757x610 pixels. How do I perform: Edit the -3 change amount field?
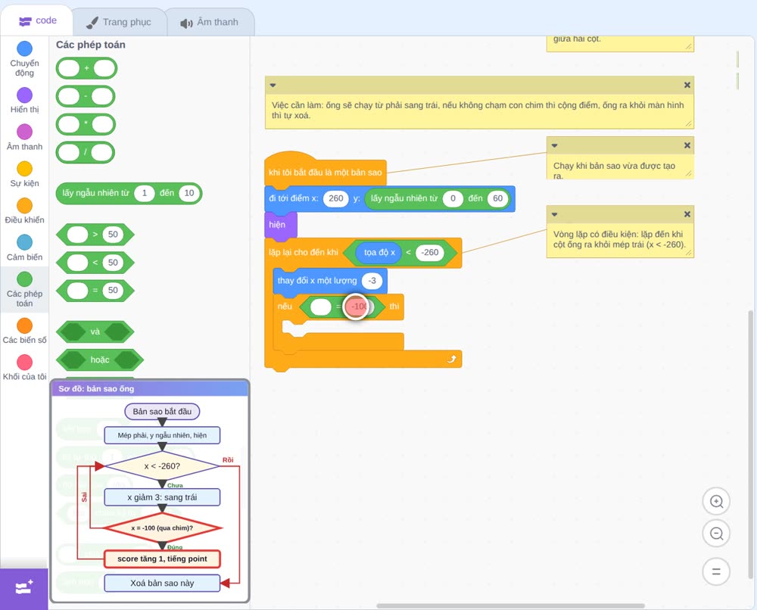(x=372, y=281)
